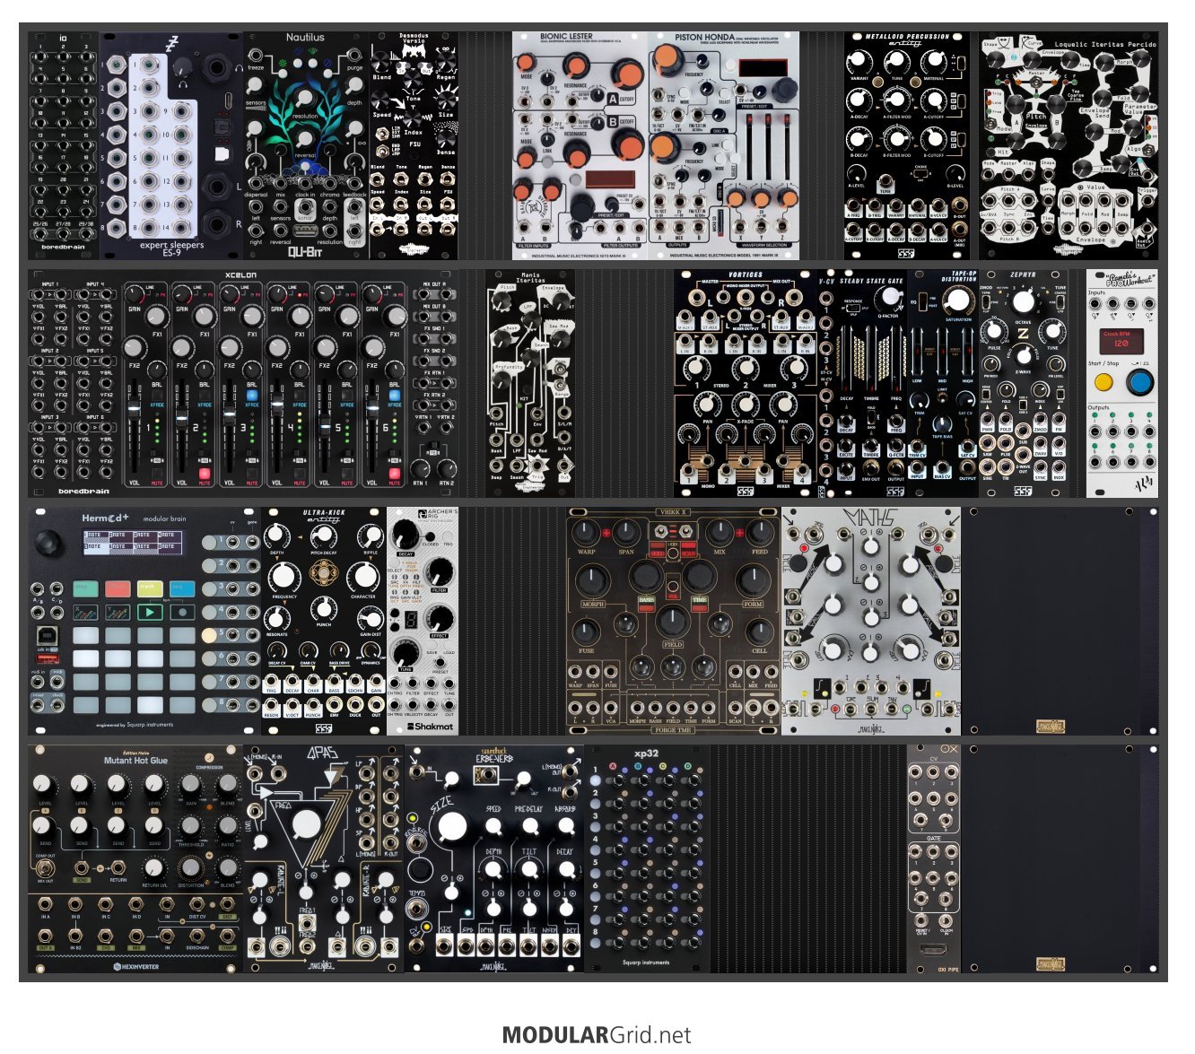
Task: Click the Hermod+ note display screen
Action: point(135,542)
